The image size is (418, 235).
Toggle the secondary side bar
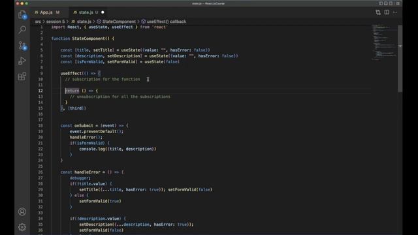click(x=391, y=3)
